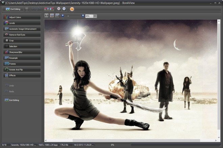The height and width of the screenshot is (148, 223).
Task: Open the Levels tool
Action: (22, 23)
